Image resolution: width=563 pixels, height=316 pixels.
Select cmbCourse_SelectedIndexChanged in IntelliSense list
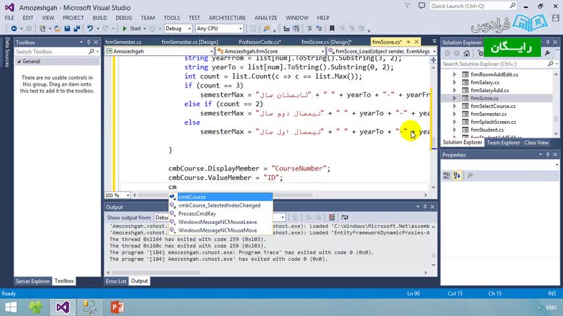tap(220, 205)
